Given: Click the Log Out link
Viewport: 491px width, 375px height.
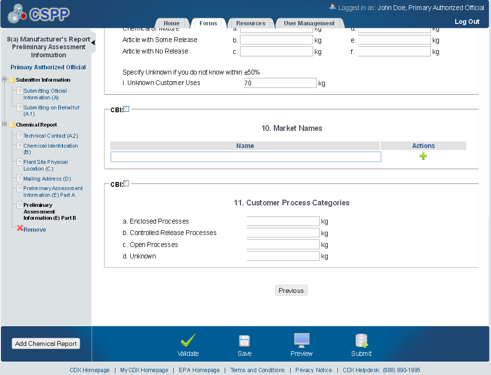Looking at the screenshot, I should pos(467,21).
